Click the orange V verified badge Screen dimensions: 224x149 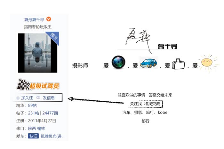click(x=49, y=19)
